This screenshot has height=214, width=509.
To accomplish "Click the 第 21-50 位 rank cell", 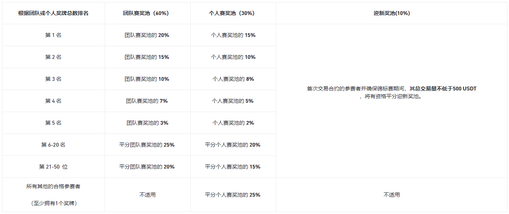I will 53,167.
